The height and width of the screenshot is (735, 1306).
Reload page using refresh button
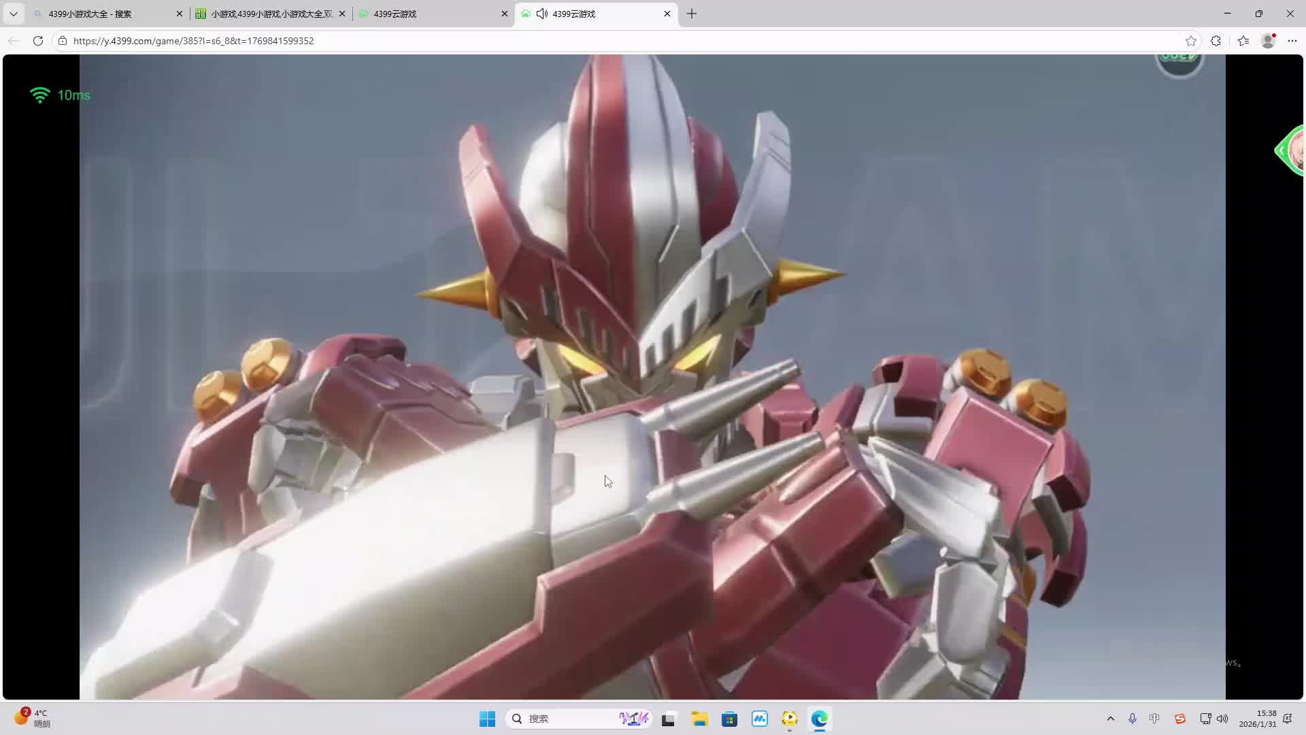(x=38, y=41)
